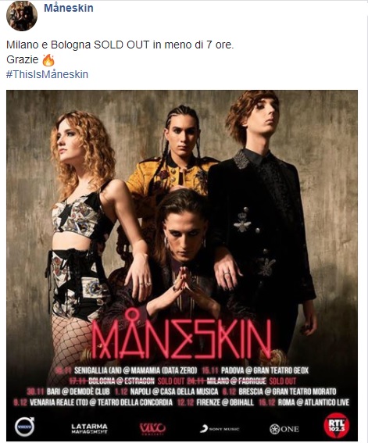Click the Volvo logo on the poster

[24, 427]
